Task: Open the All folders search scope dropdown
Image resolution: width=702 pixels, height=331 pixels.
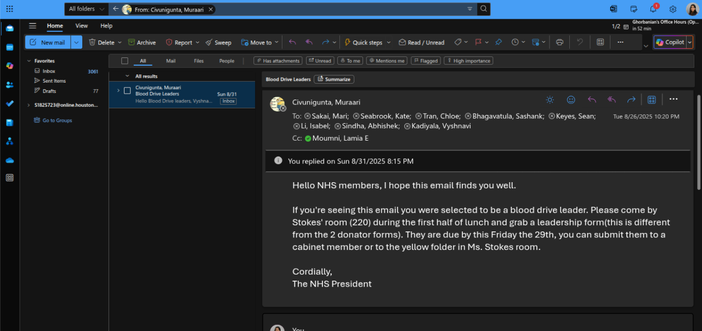Action: pos(86,9)
